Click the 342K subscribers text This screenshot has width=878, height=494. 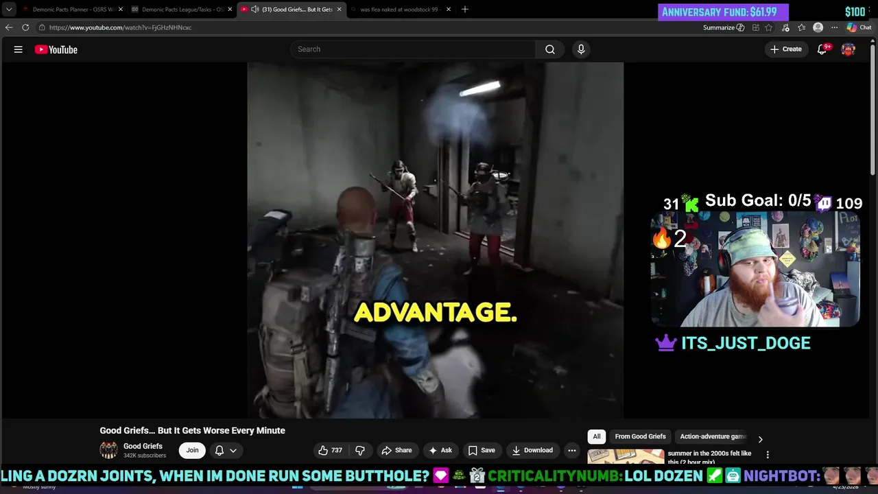click(145, 456)
